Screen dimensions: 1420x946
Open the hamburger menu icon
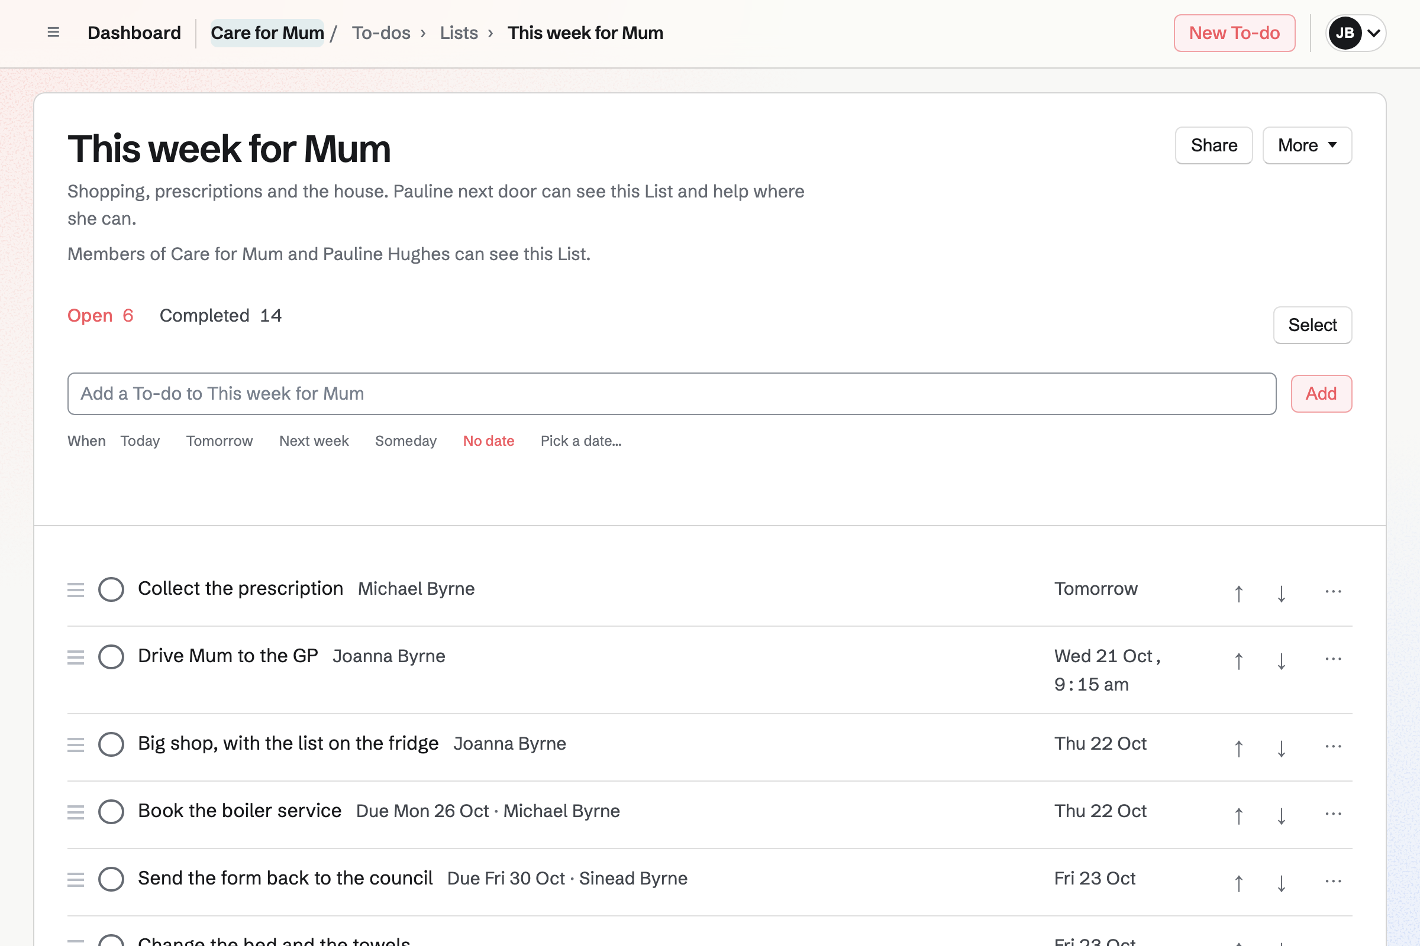(x=53, y=33)
